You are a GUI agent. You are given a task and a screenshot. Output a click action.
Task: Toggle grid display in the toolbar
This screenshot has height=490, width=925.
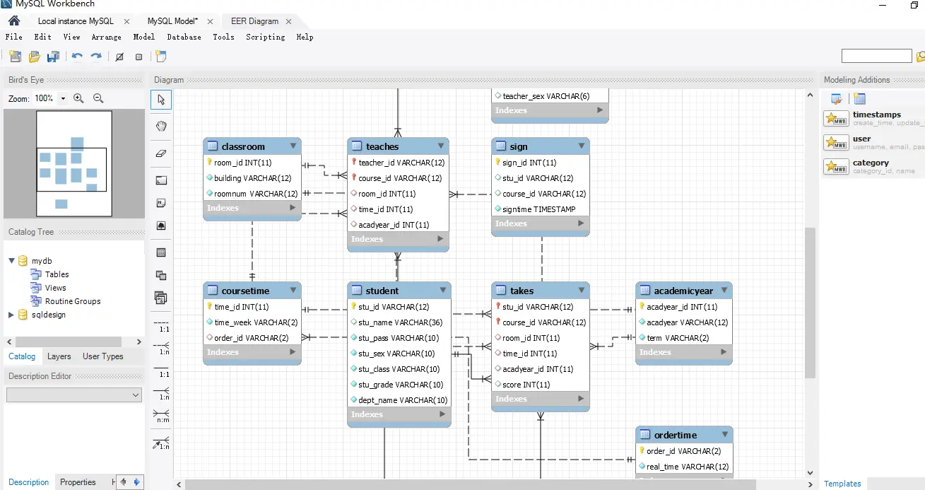(139, 57)
